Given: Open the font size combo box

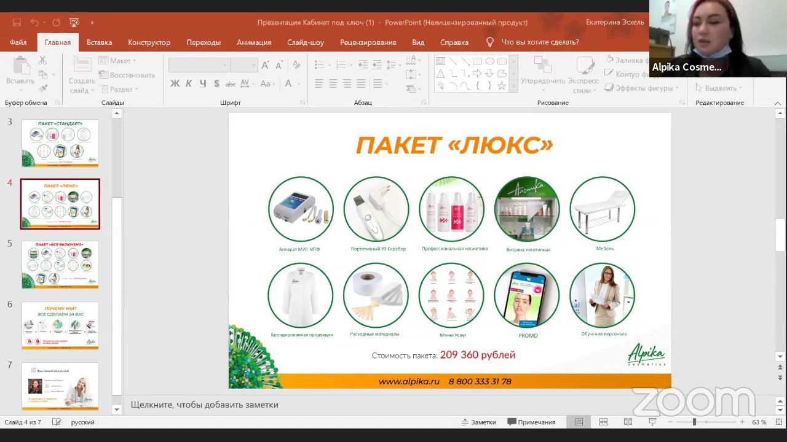Looking at the screenshot, I should click(x=243, y=65).
